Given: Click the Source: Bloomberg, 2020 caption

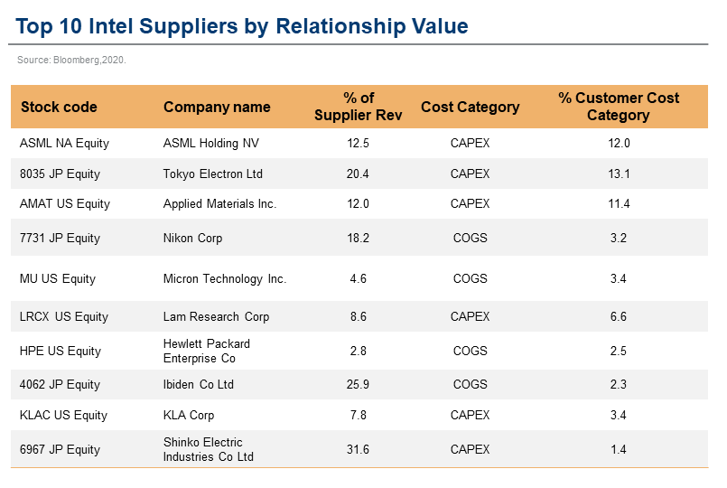Looking at the screenshot, I should [x=72, y=61].
